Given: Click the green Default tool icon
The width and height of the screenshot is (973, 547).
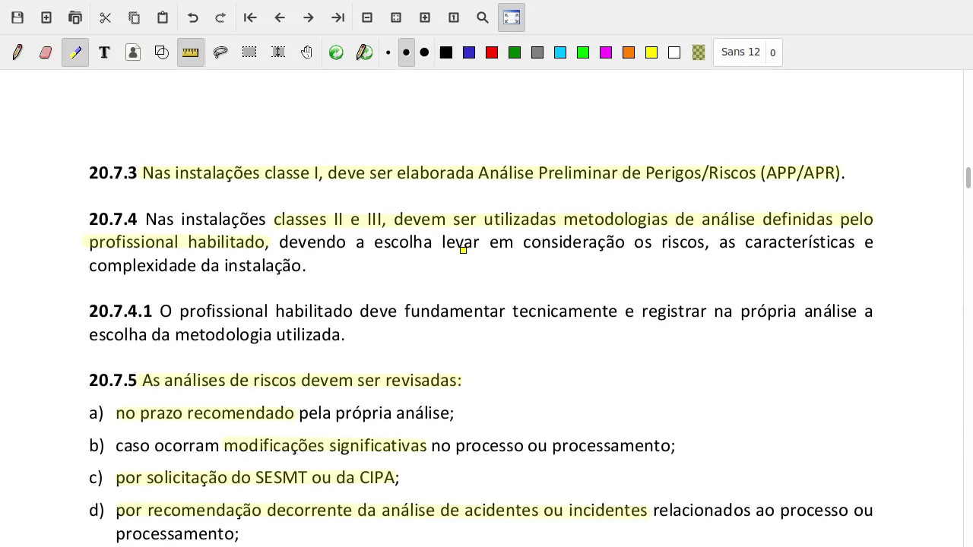Looking at the screenshot, I should 336,52.
